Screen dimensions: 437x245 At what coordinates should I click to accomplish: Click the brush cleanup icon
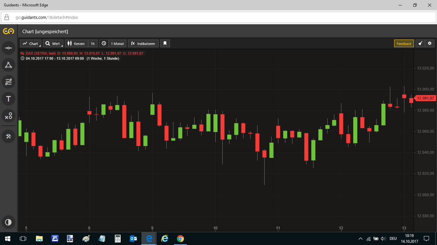(420, 43)
